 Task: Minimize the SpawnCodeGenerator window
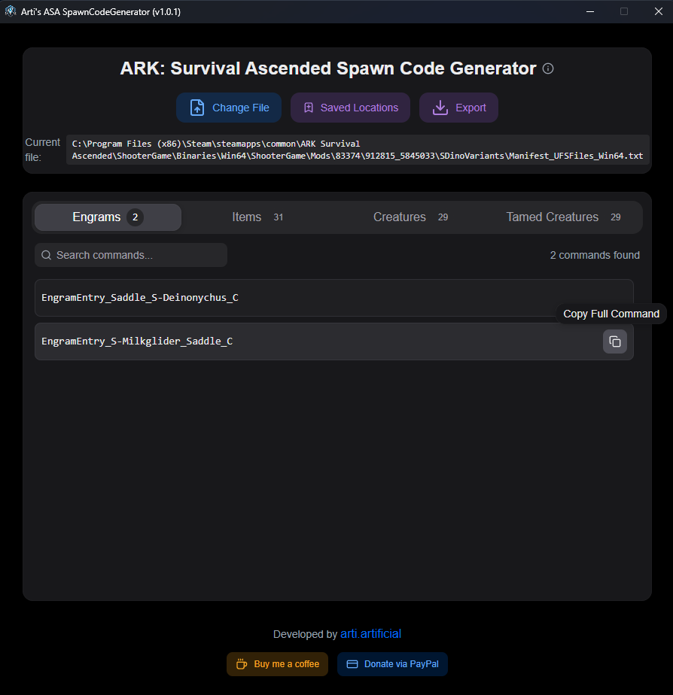(590, 11)
